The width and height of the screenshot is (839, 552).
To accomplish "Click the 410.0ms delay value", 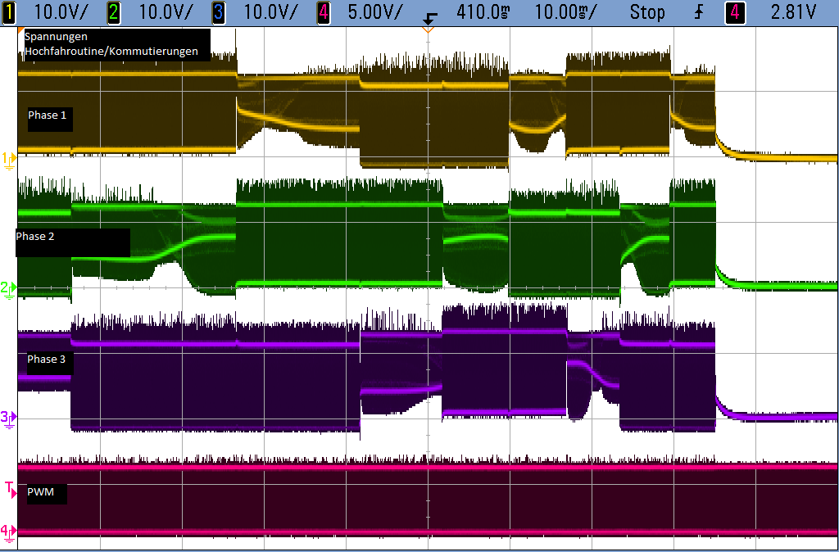I will click(483, 12).
